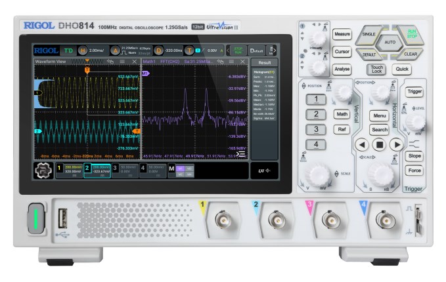This screenshot has width=446, height=282.
Task: Open the channel 1 settings tab on screen
Action: (x=69, y=171)
